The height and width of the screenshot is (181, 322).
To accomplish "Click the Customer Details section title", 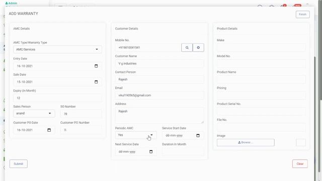I will (x=126, y=29).
